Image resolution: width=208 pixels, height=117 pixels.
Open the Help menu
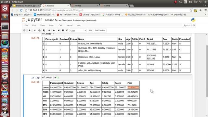point(79,25)
